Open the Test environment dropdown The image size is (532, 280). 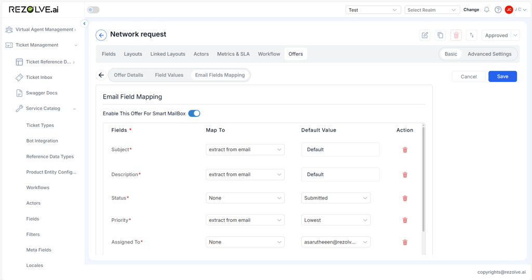[373, 10]
